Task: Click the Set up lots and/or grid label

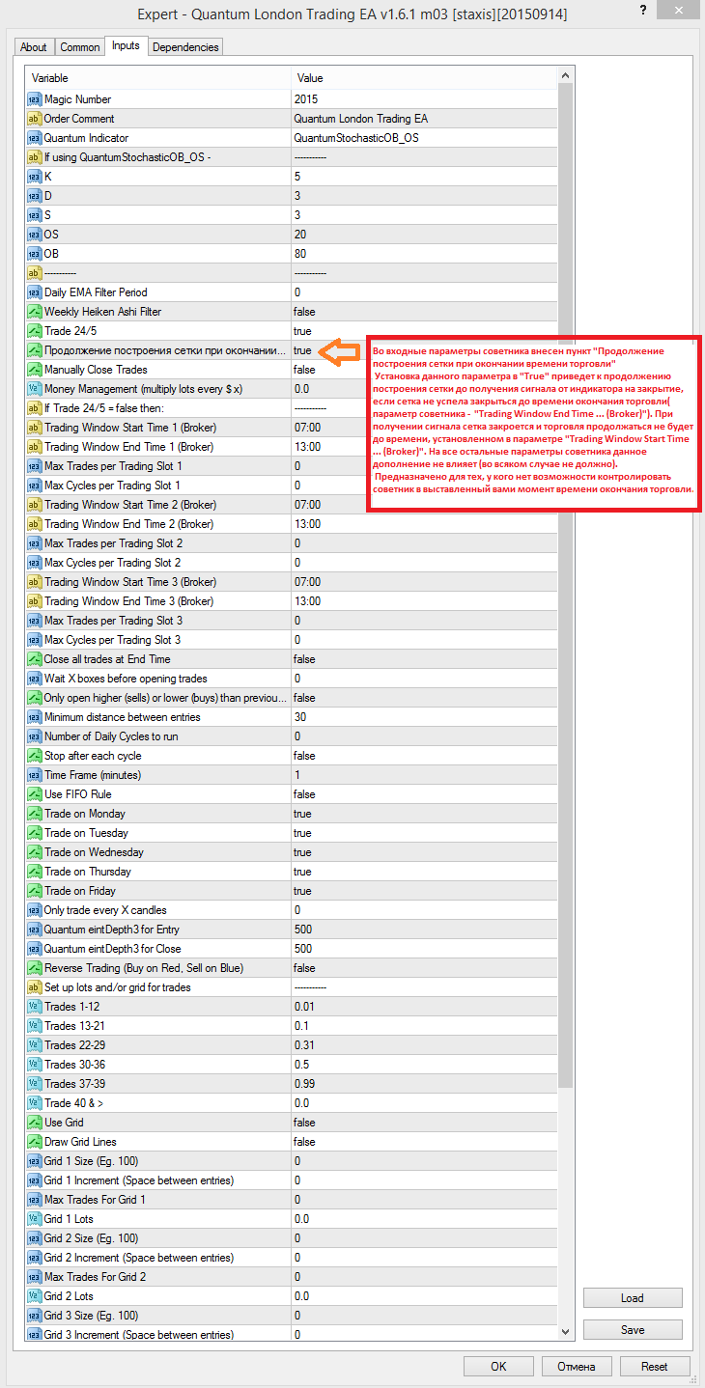Action: [x=118, y=987]
